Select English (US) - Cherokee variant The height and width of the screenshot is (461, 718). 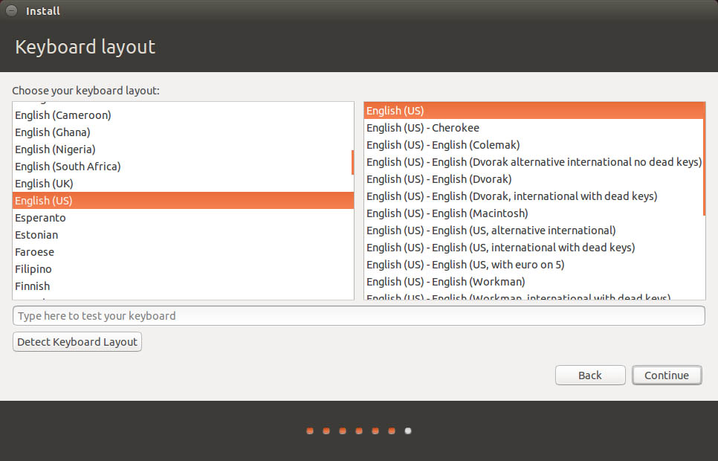click(x=534, y=128)
